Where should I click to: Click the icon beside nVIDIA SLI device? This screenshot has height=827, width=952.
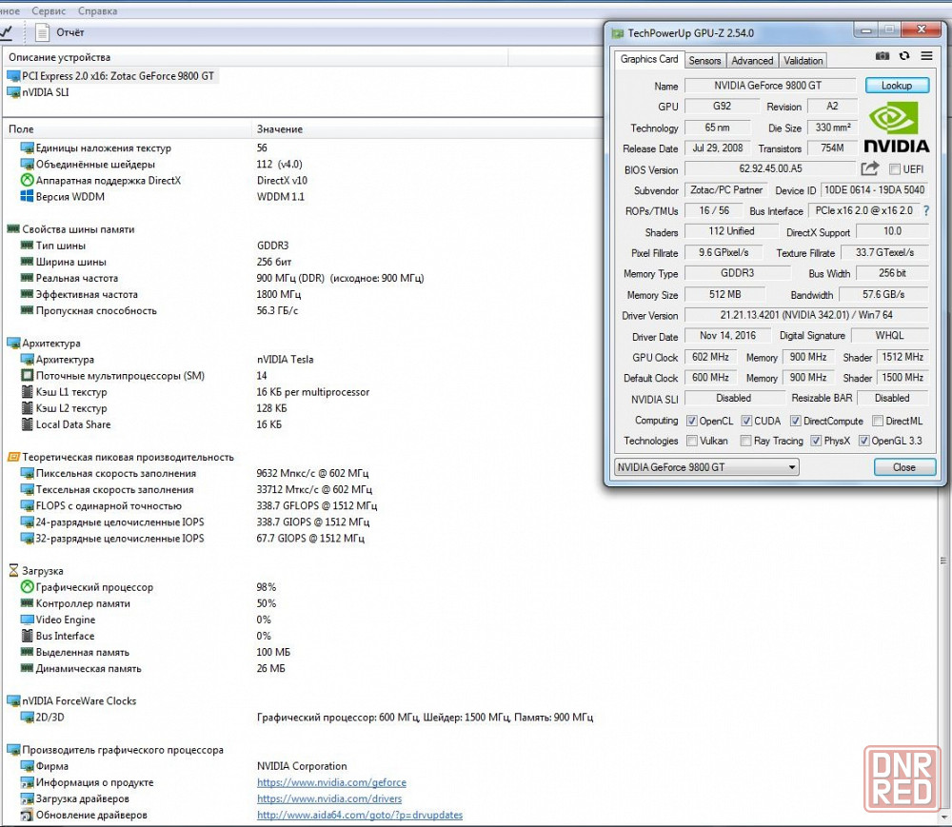(x=13, y=93)
